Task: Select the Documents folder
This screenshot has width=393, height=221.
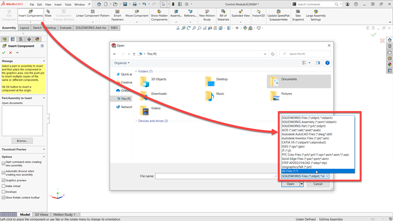Action: (299, 82)
